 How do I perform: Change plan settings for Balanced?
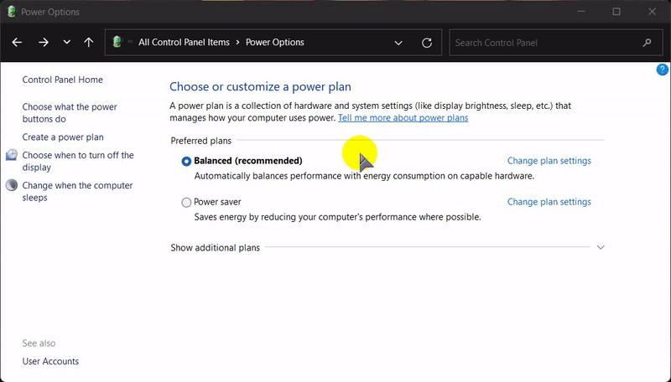pos(549,161)
